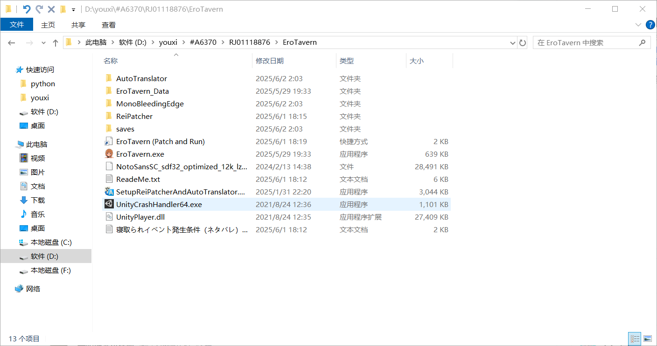Screen dimensions: 657x346
Task: Click the 28,491 KB size cell
Action: 431,166
